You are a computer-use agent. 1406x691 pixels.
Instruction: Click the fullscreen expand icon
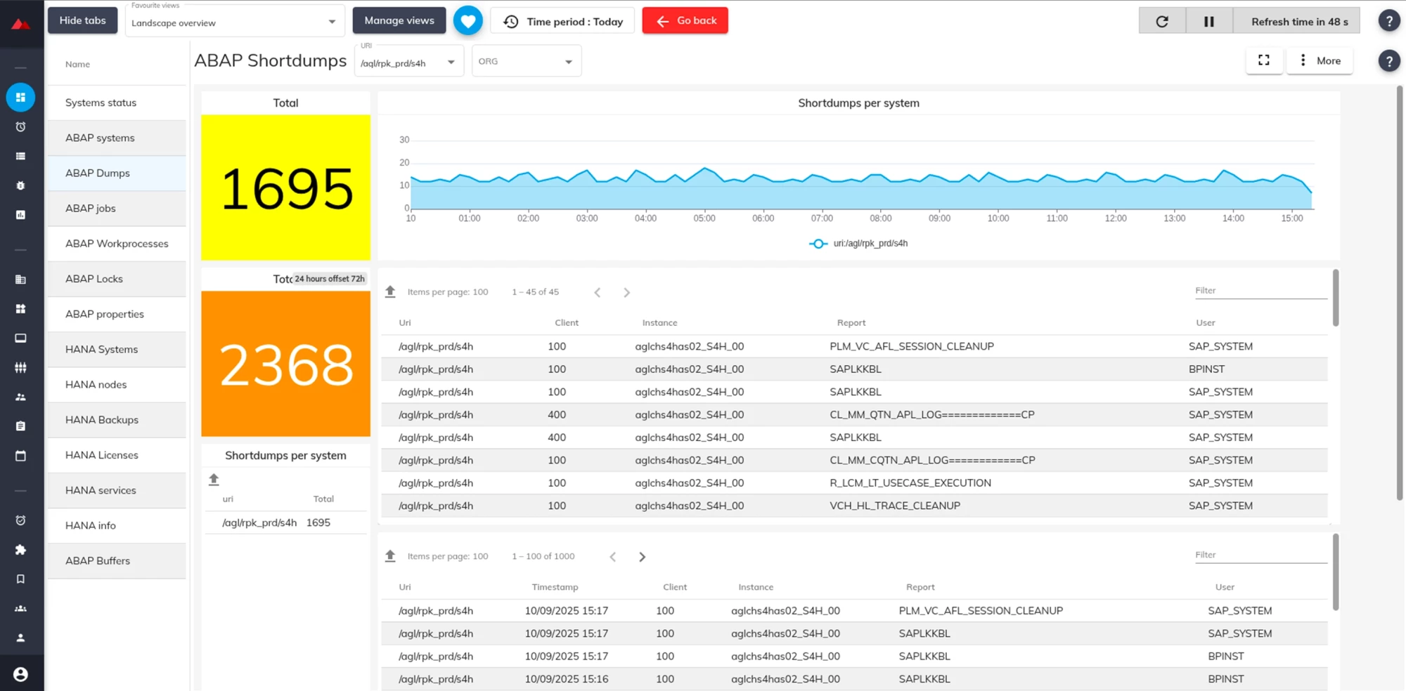[1263, 60]
